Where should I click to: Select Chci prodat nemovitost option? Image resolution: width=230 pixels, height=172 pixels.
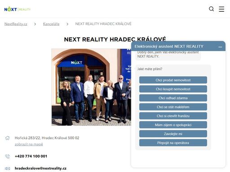(x=173, y=80)
